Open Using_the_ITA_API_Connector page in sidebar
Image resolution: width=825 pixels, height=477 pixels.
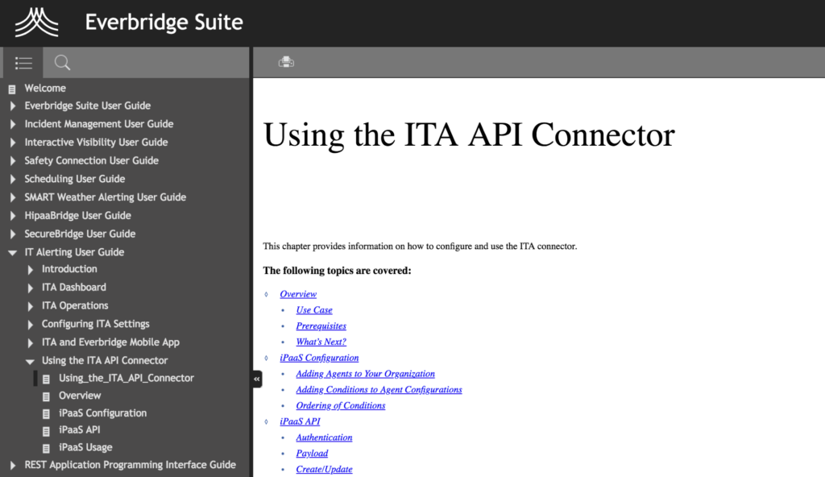point(126,378)
